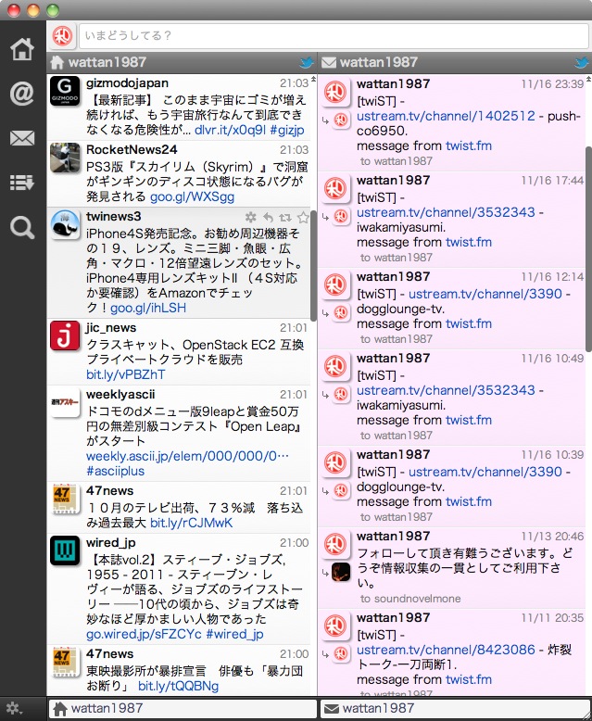
Task: Open the goo.gl/ihLSH link
Action: [148, 308]
